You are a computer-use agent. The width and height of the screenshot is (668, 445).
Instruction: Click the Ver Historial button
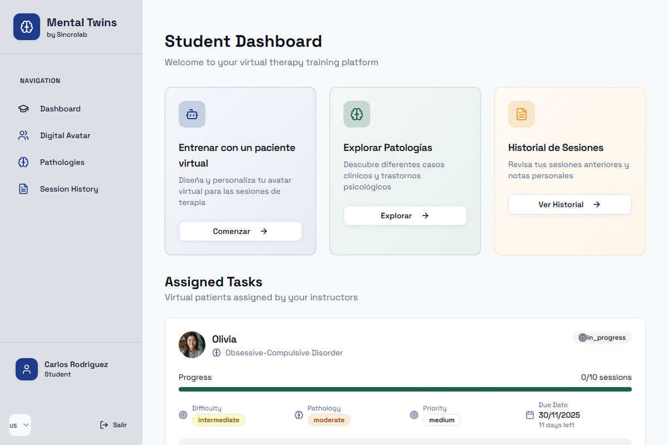click(x=569, y=204)
